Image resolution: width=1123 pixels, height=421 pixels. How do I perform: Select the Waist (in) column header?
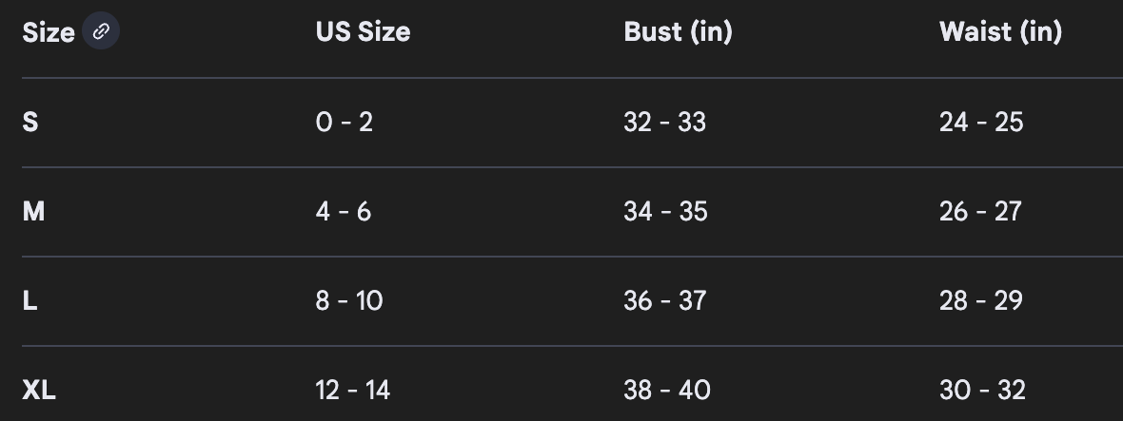coord(999,31)
